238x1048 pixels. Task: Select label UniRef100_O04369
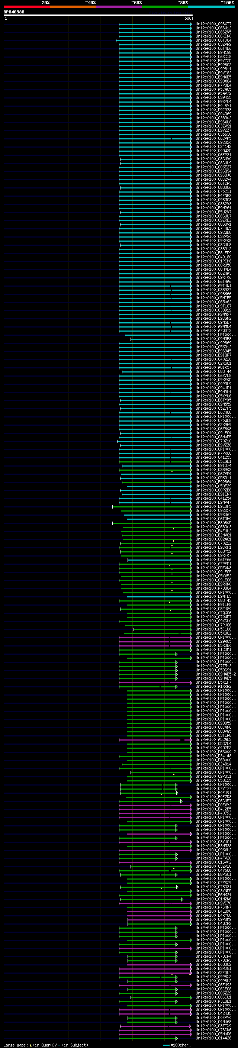213,114
